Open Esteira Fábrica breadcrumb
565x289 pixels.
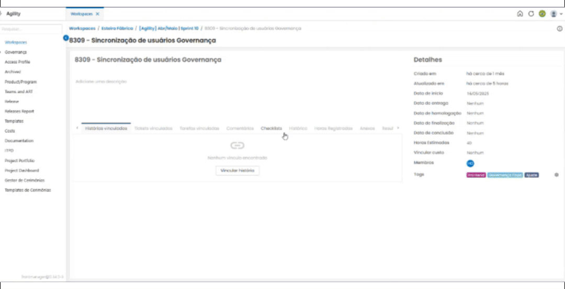(x=117, y=28)
